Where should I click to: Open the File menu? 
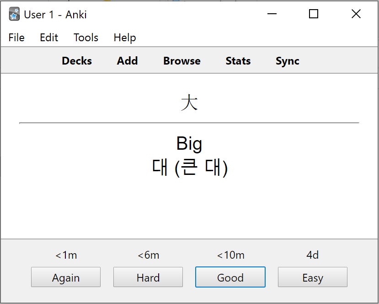point(16,38)
